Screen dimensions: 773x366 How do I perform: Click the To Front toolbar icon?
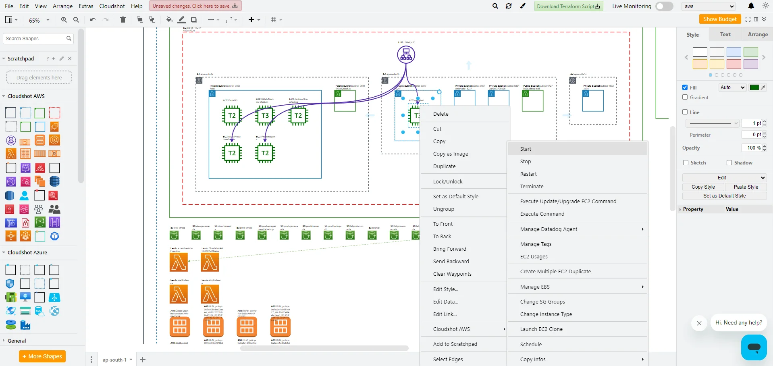point(140,20)
